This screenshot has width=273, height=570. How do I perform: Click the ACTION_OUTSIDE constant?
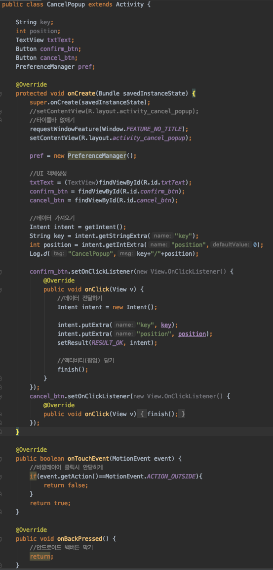click(171, 476)
